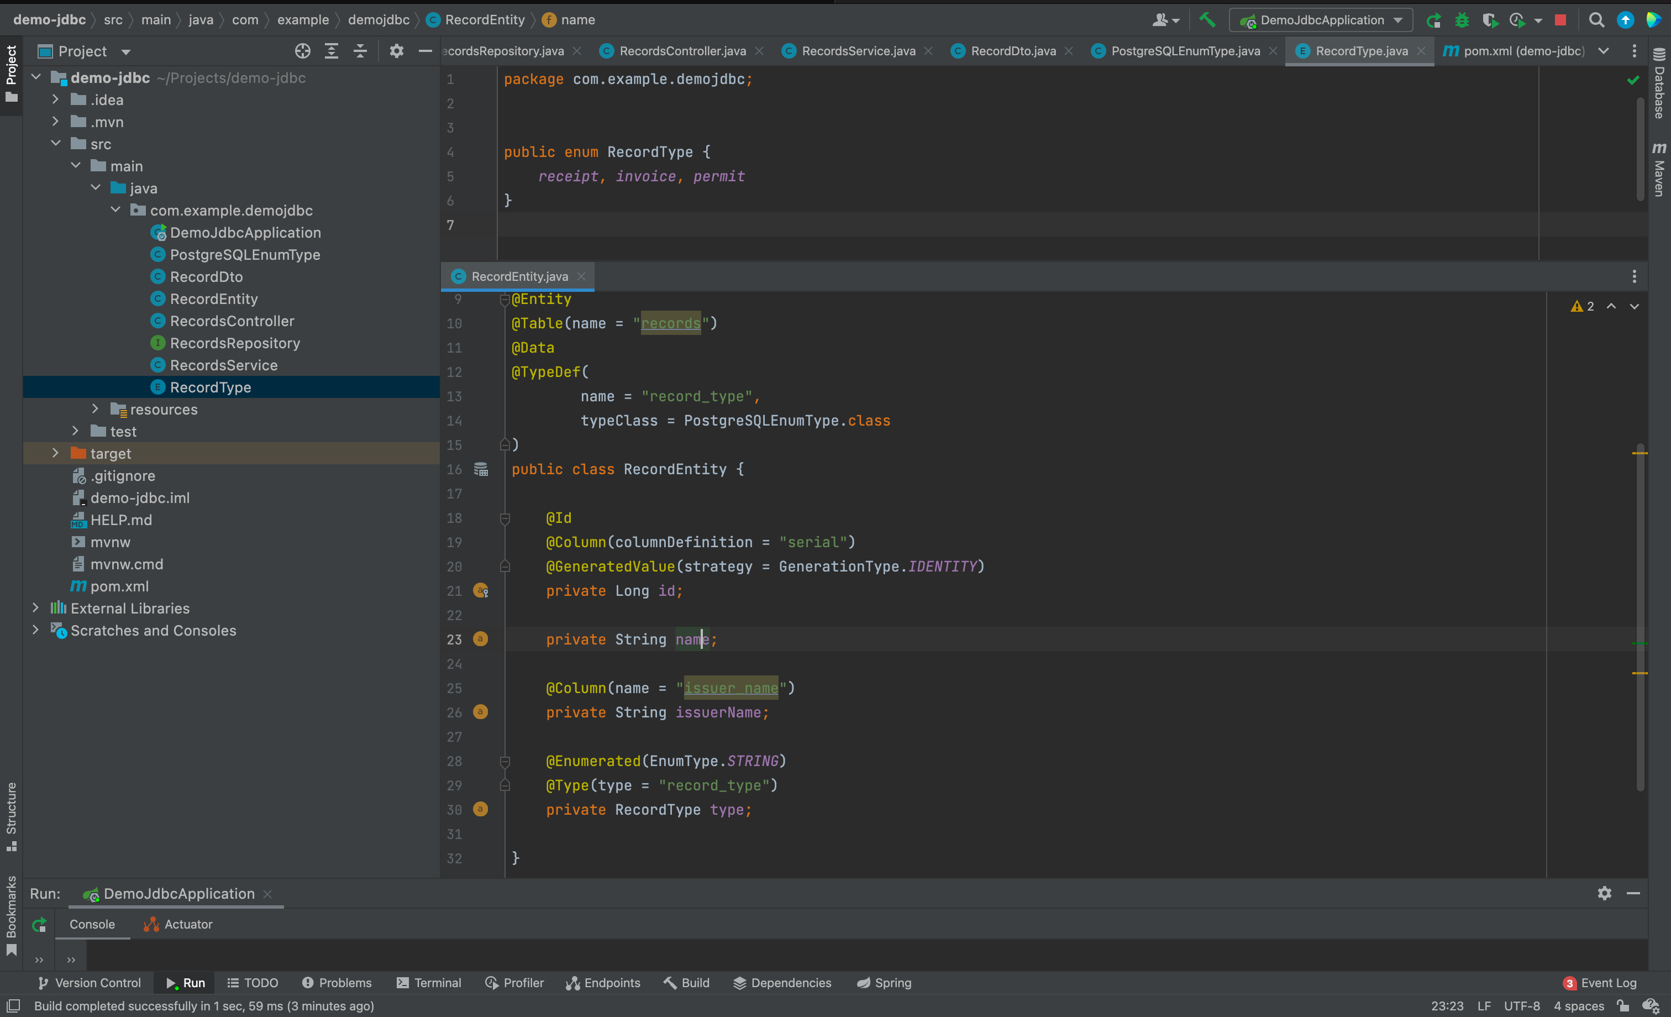This screenshot has height=1017, width=1671.
Task: Switch to pom.xml (demo-jdbc) tab
Action: tap(1514, 51)
